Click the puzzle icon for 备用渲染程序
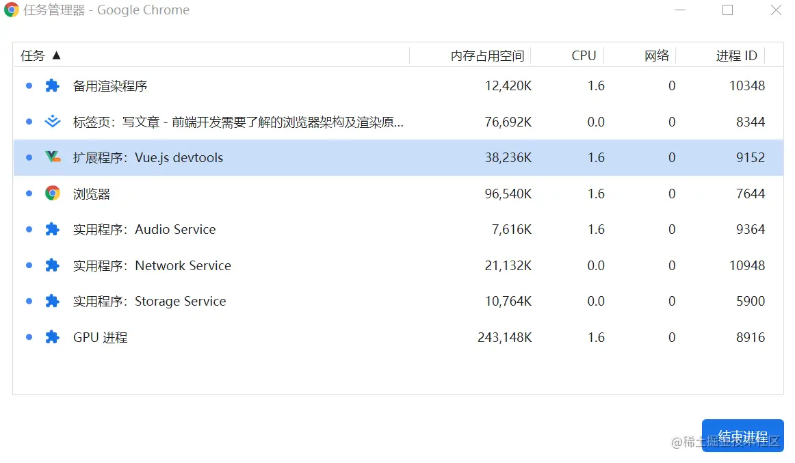Viewport: 795px width, 463px height. pyautogui.click(x=52, y=86)
